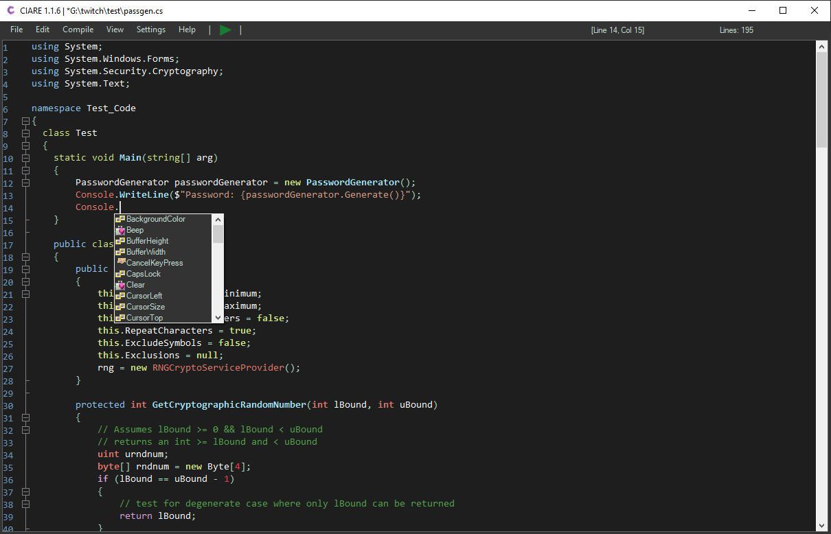Choose CursorLeft in the autocomplete list

coord(163,296)
